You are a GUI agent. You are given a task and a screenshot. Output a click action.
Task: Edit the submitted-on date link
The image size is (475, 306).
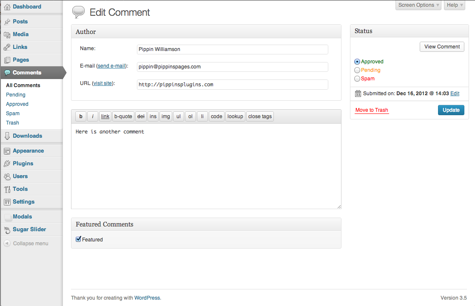coord(455,93)
